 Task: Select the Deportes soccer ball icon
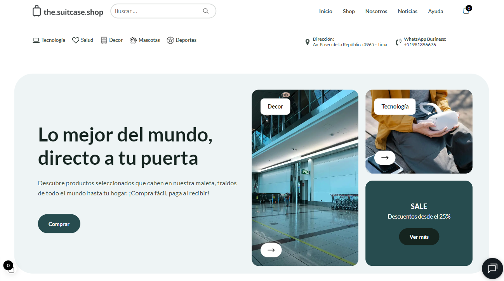point(170,40)
